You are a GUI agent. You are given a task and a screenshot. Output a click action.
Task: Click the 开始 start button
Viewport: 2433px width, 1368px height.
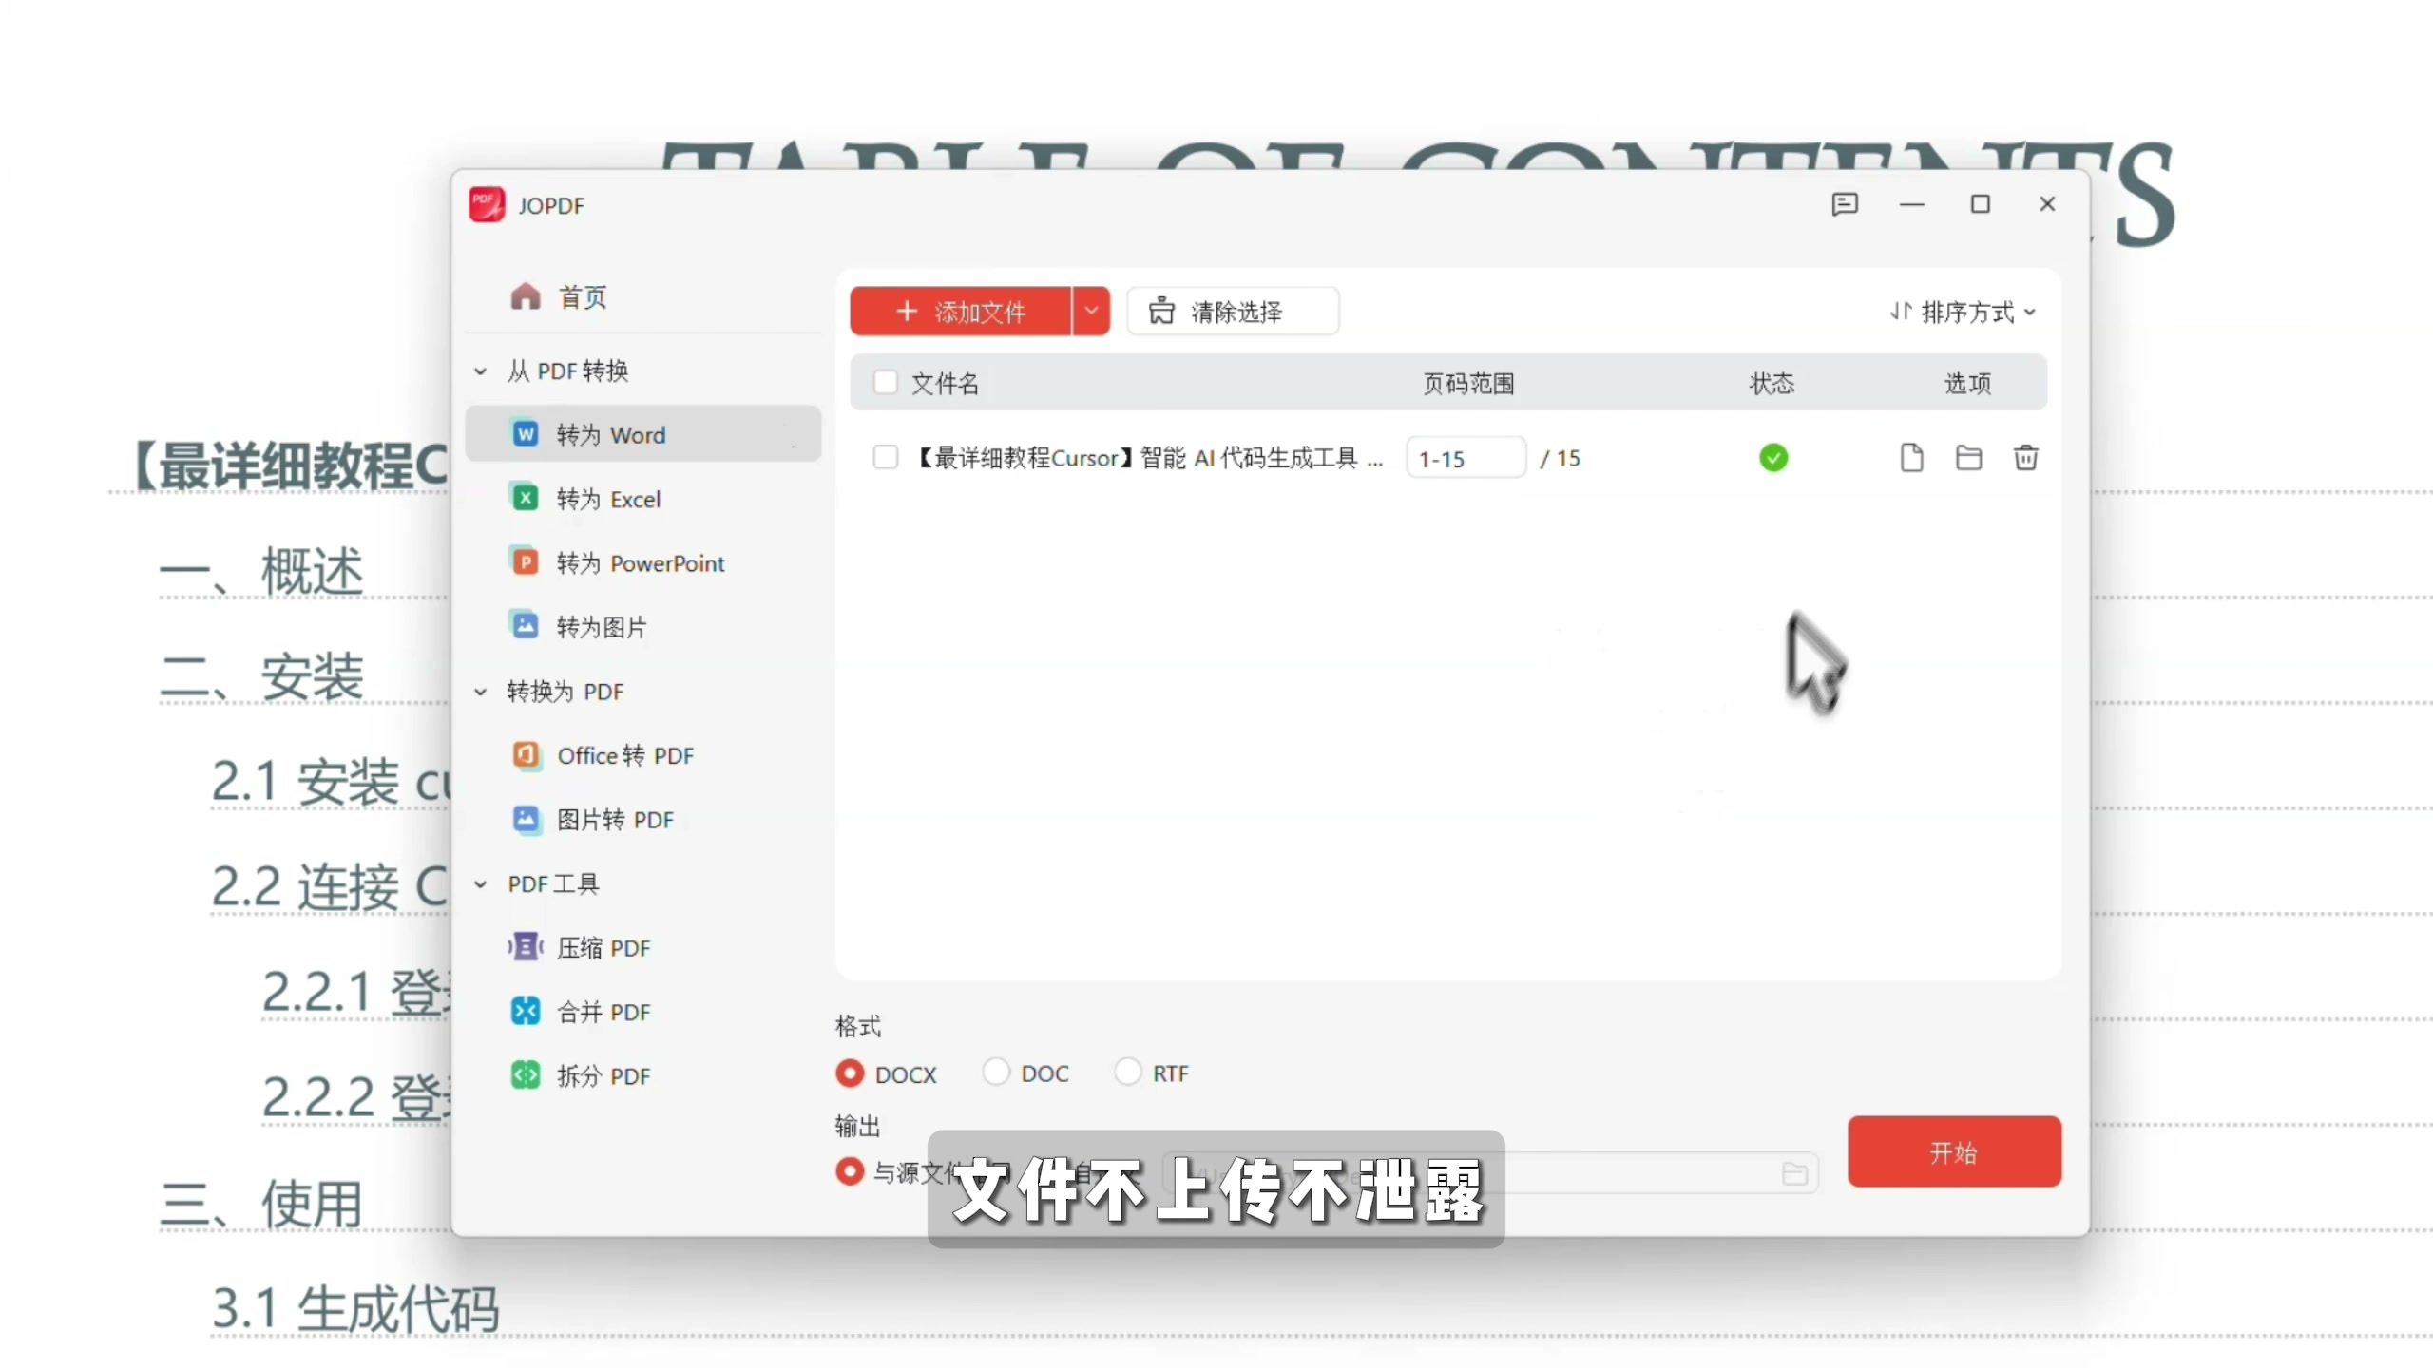click(x=1954, y=1151)
